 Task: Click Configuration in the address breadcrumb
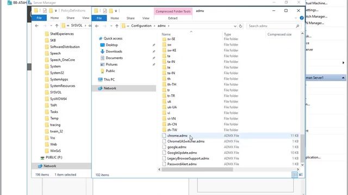141,26
